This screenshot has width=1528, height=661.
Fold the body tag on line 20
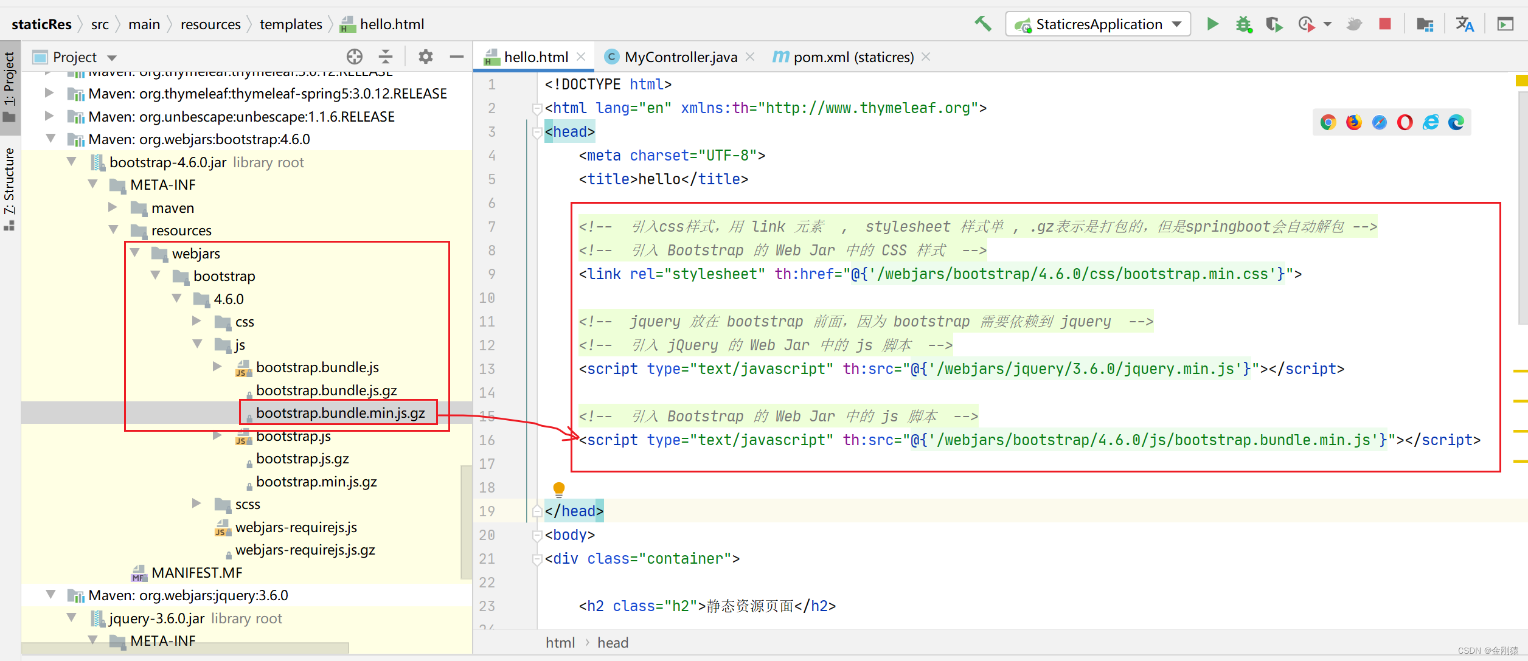[x=537, y=535]
